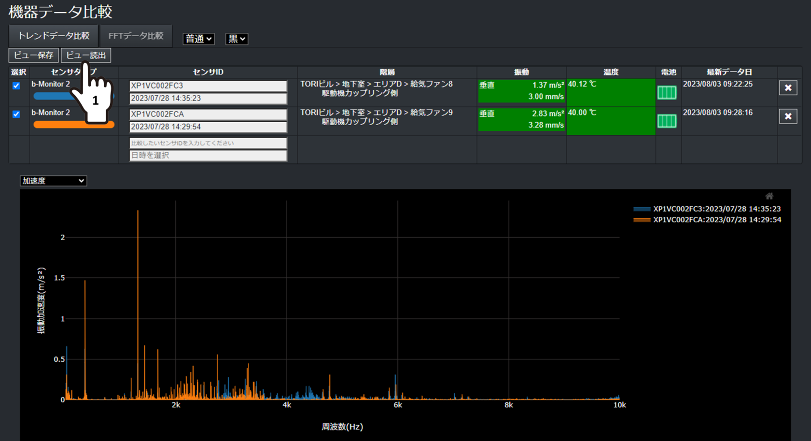Click the センサID column header
Screen dimensions: 811x441
208,72
